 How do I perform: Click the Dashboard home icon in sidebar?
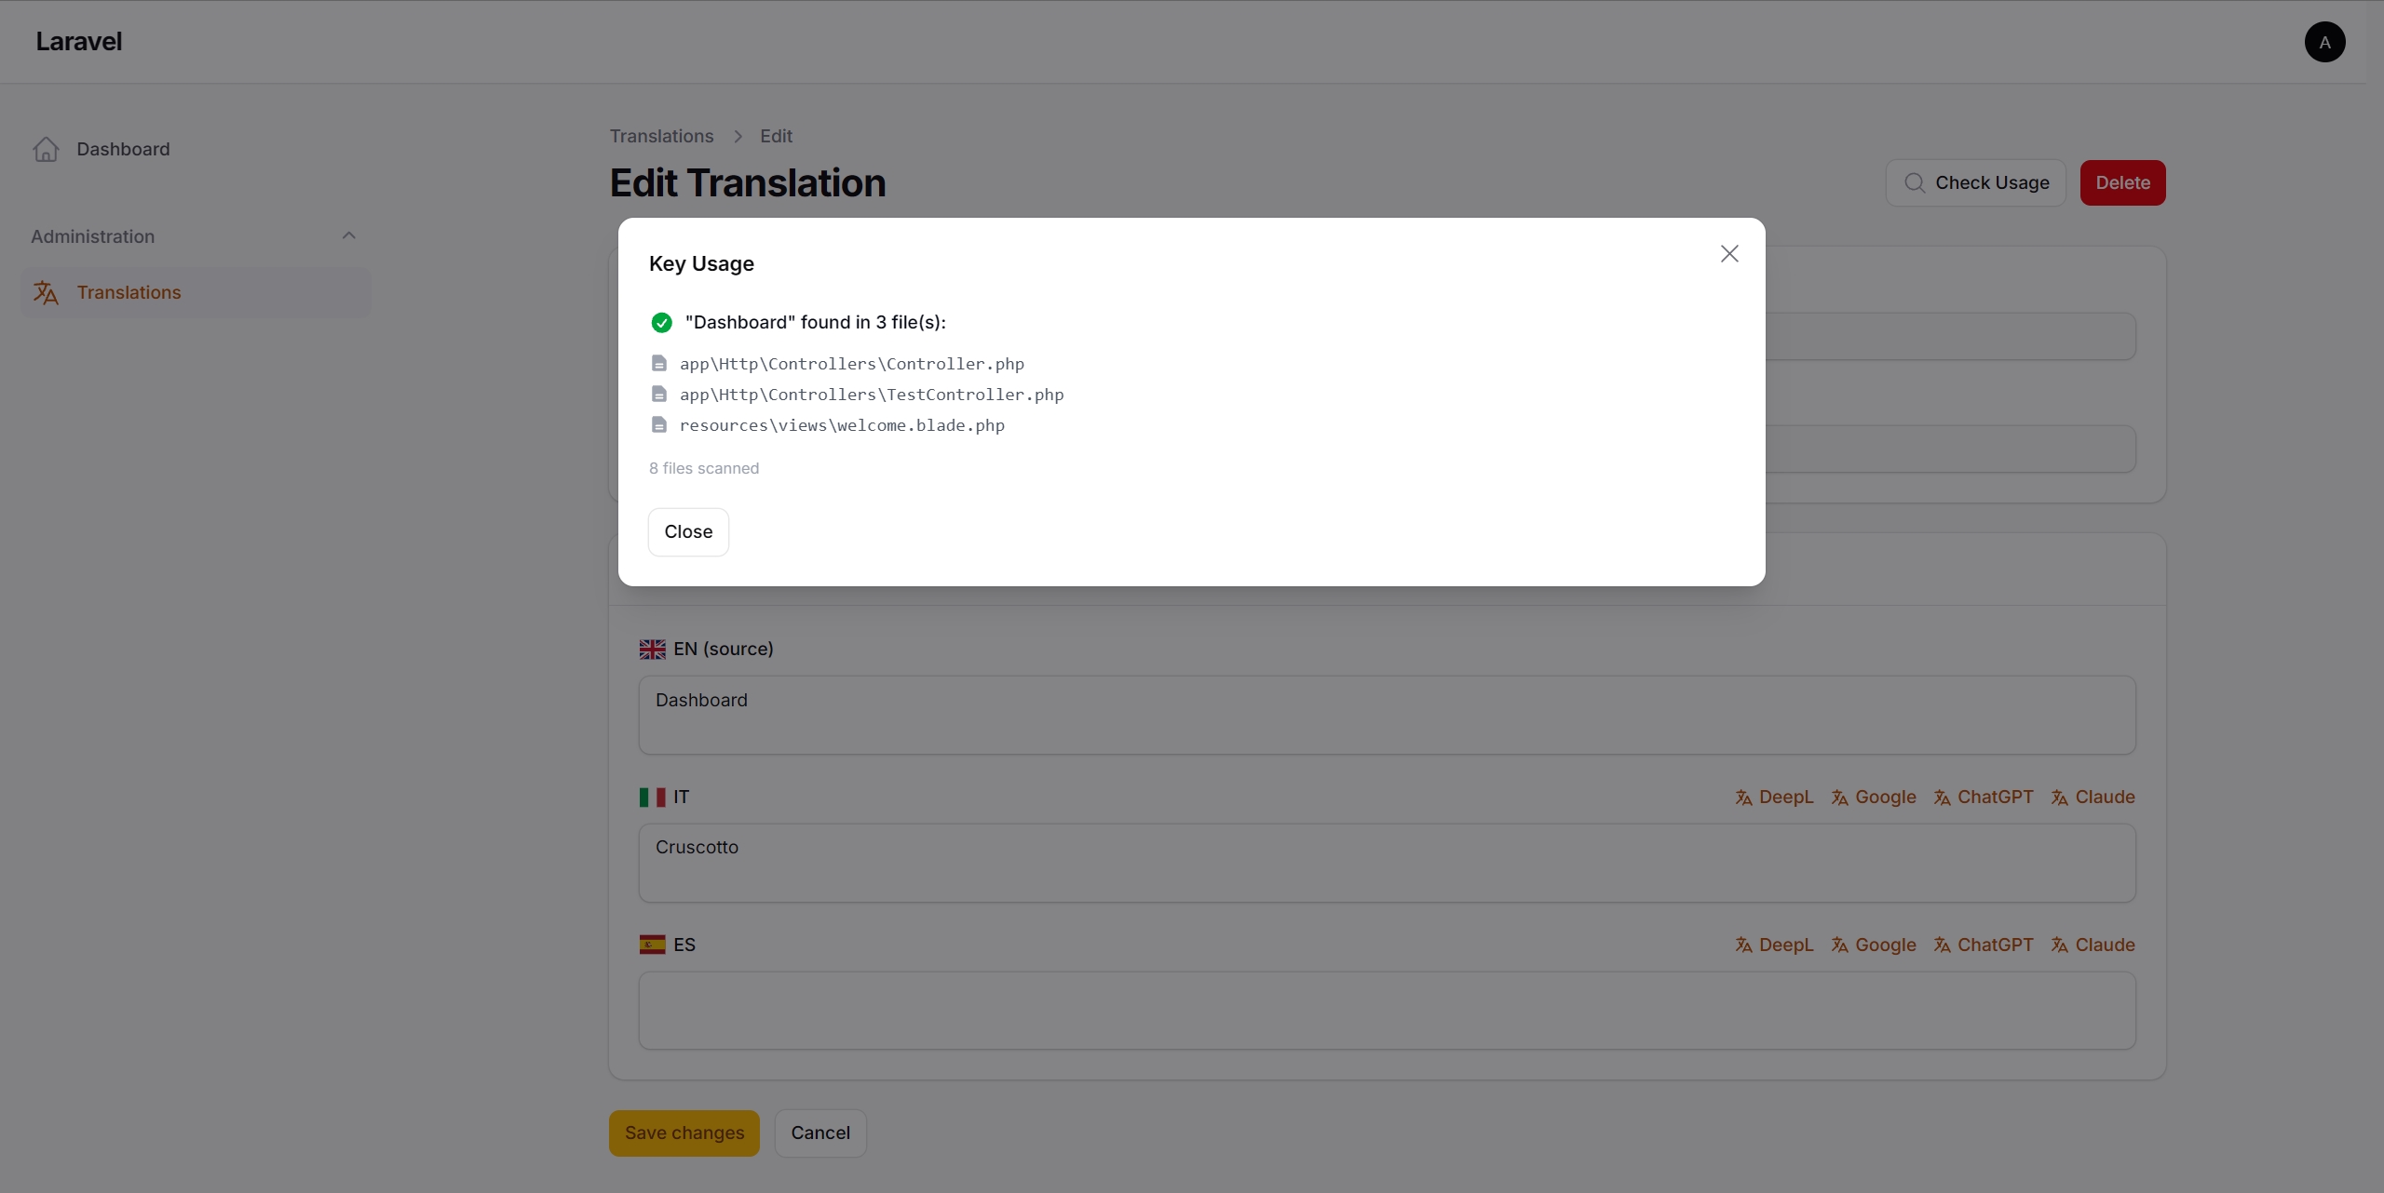click(x=46, y=149)
